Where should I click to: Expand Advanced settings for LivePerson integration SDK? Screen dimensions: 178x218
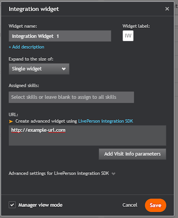tap(59, 173)
